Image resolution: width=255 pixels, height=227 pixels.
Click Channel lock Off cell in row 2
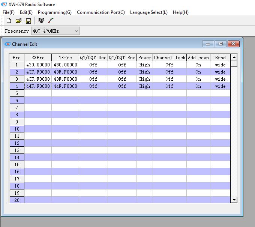point(169,72)
